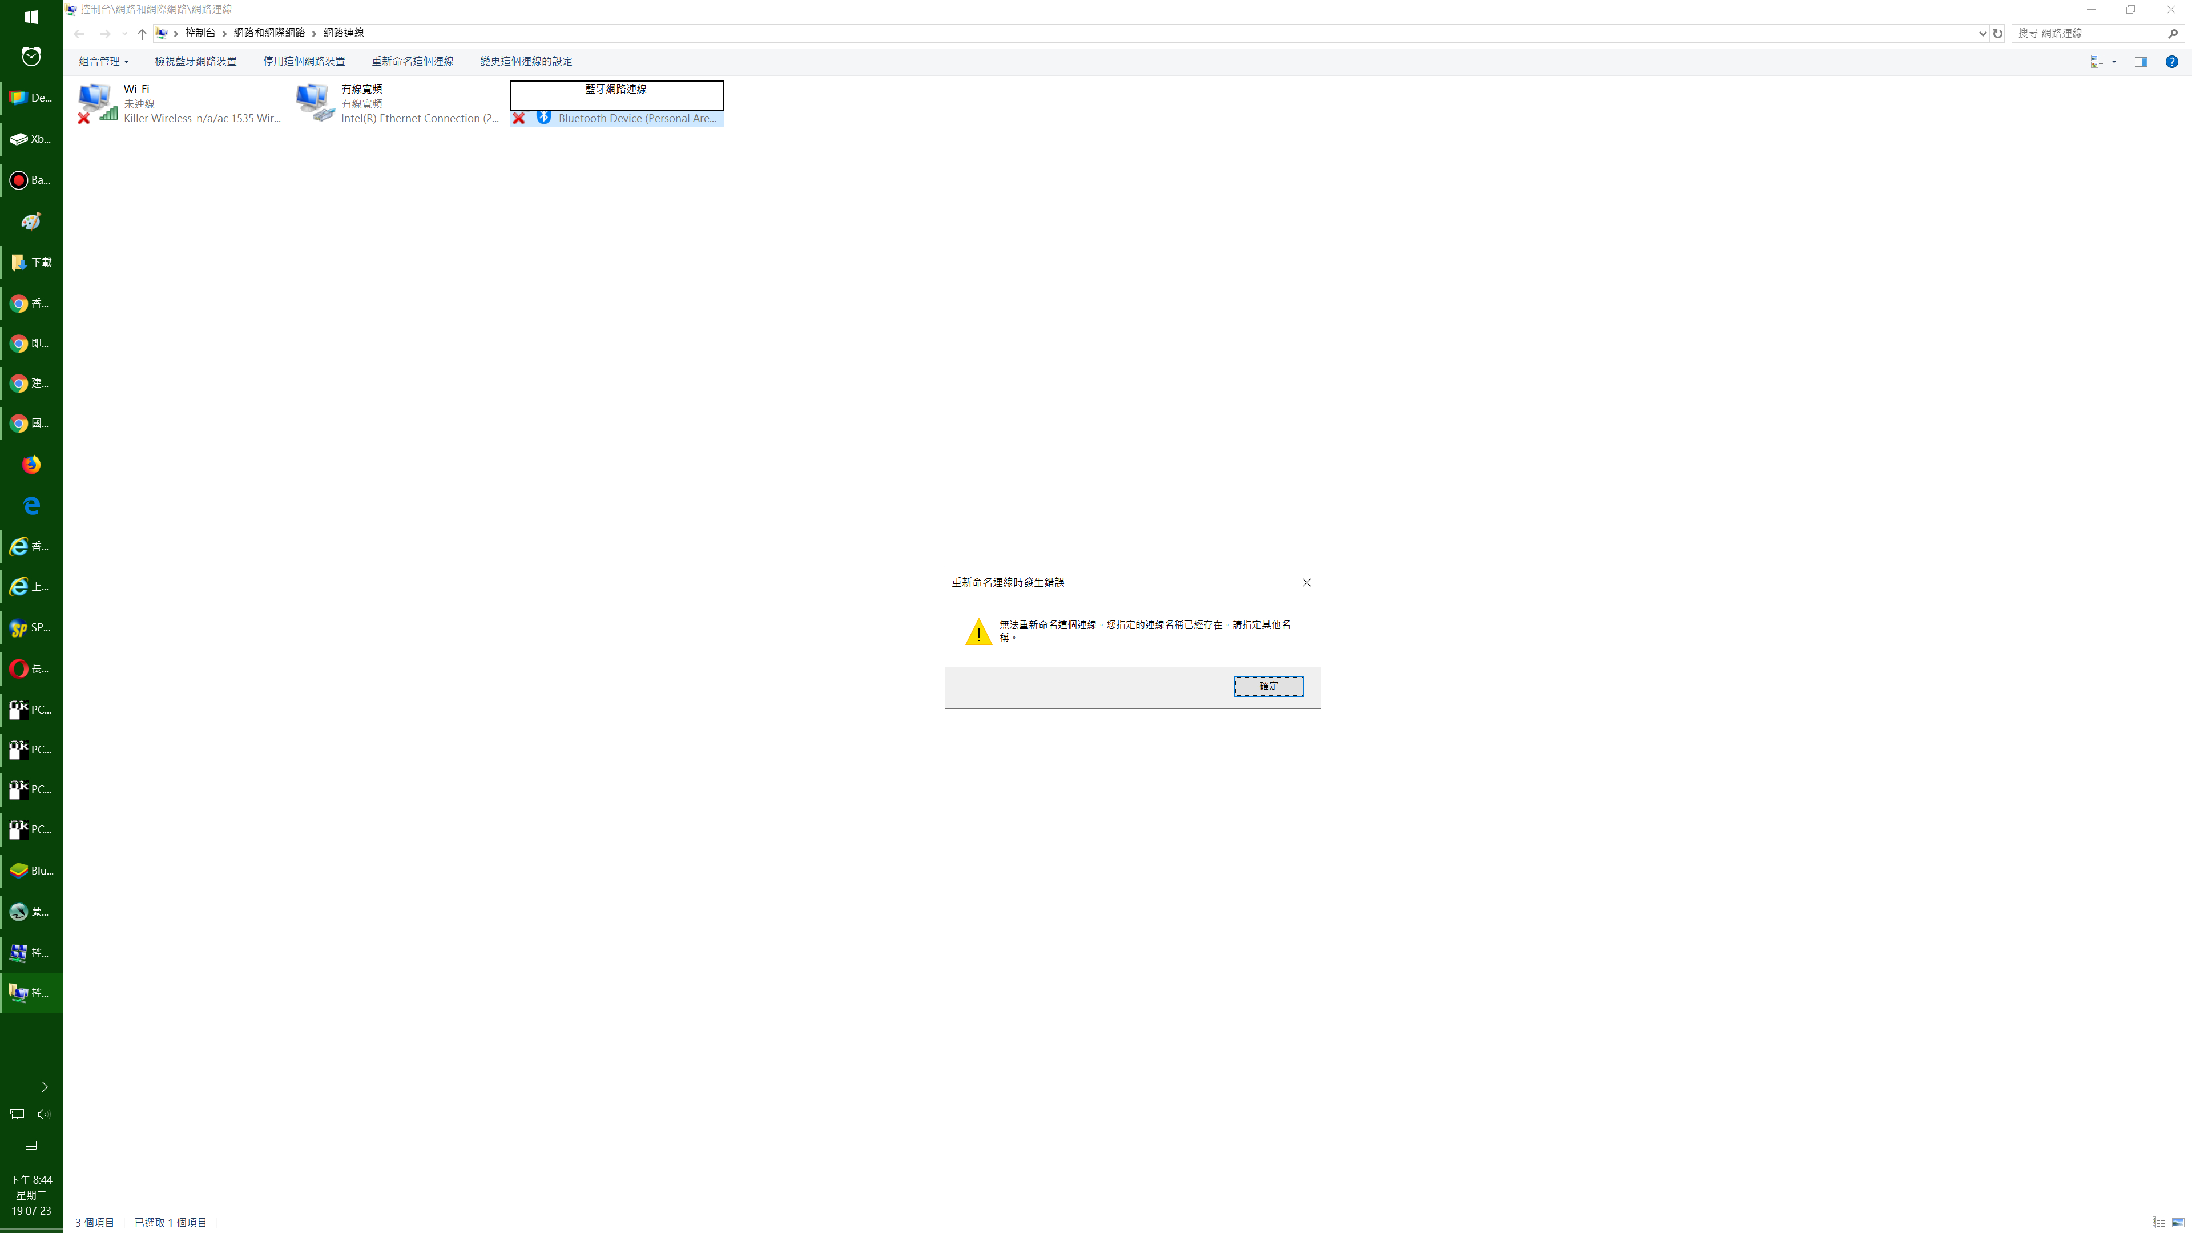The height and width of the screenshot is (1233, 2192).
Task: Switch to large icons view in status bar
Action: point(2178,1222)
